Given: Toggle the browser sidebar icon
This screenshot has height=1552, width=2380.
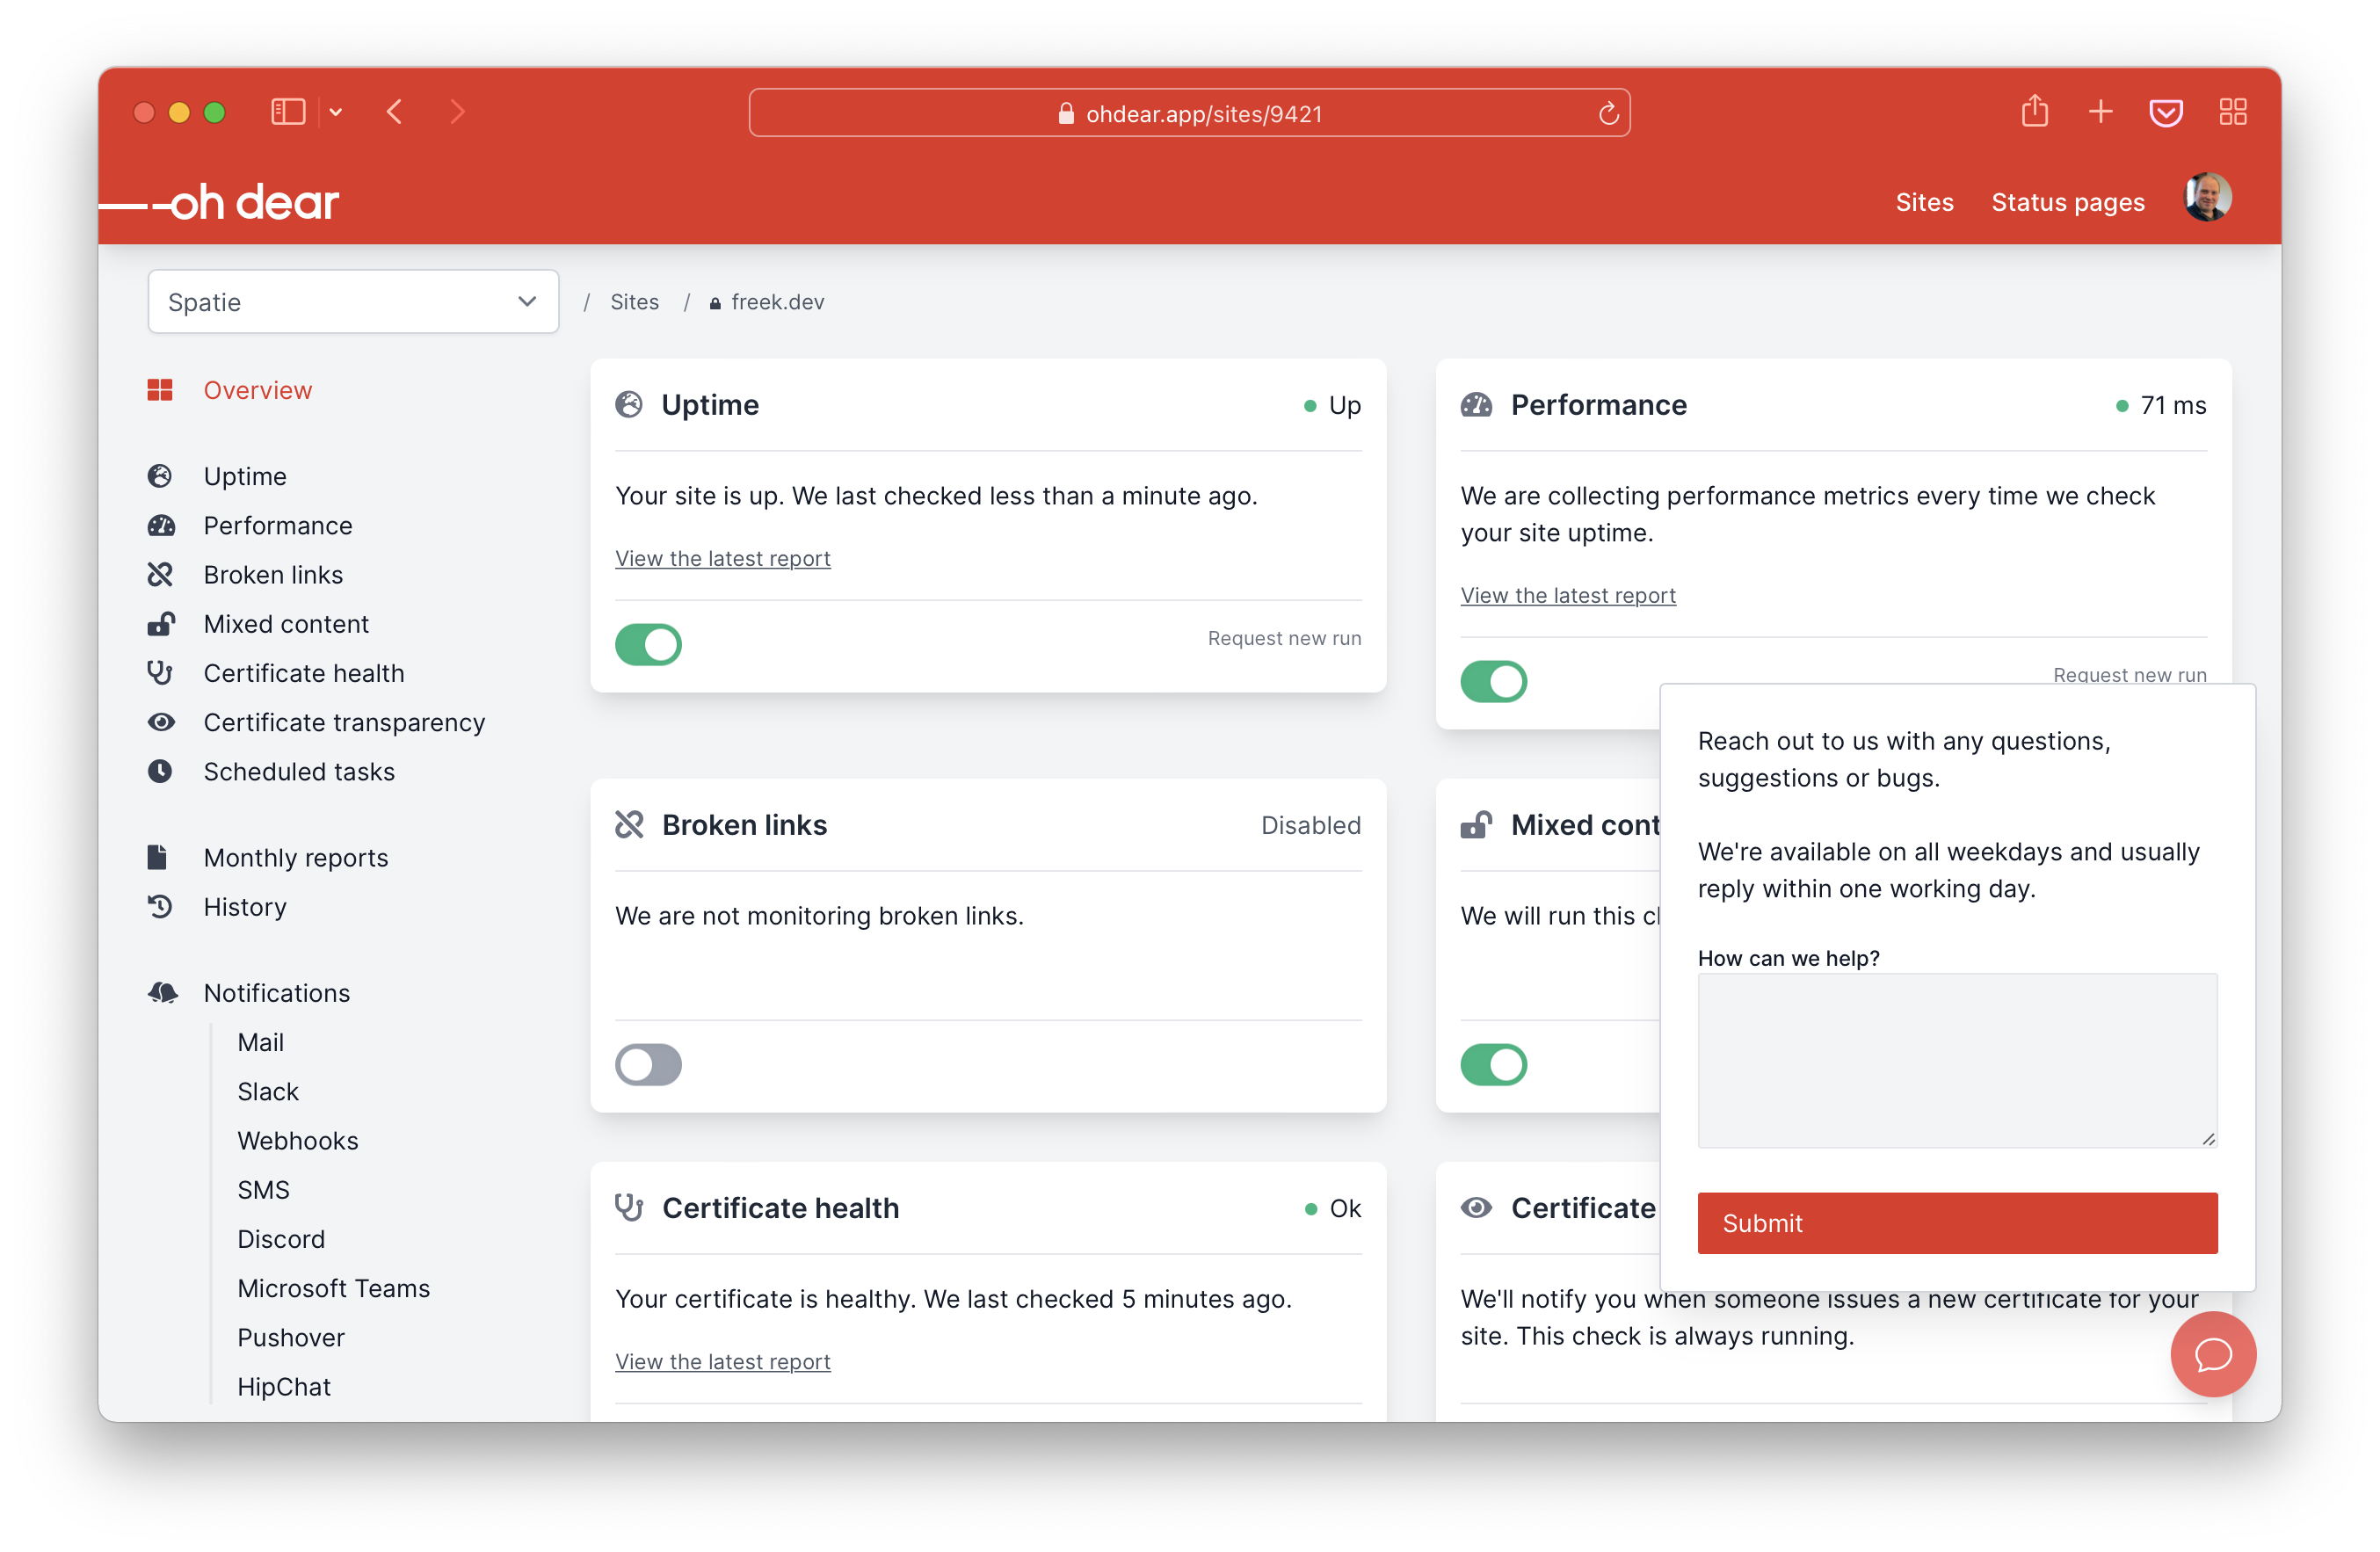Looking at the screenshot, I should 288,112.
